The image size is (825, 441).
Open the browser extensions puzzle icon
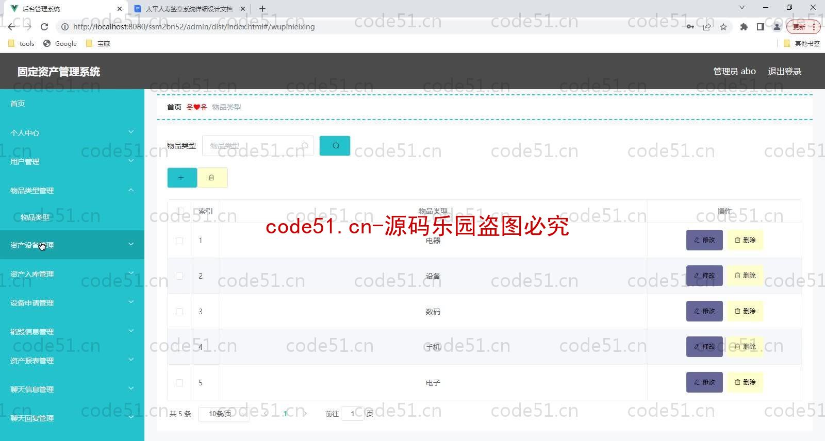(x=744, y=27)
